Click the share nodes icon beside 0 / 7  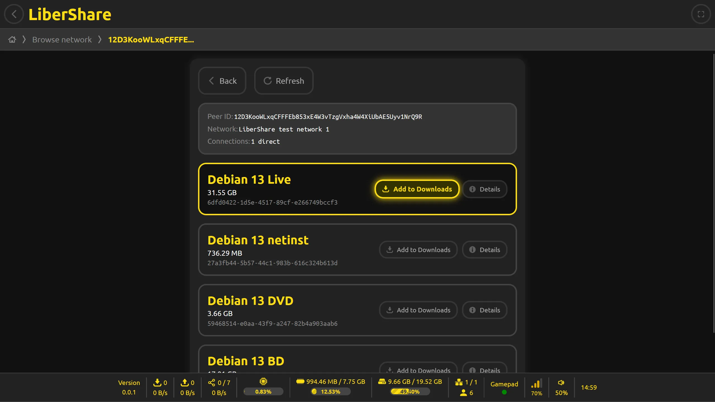212,382
